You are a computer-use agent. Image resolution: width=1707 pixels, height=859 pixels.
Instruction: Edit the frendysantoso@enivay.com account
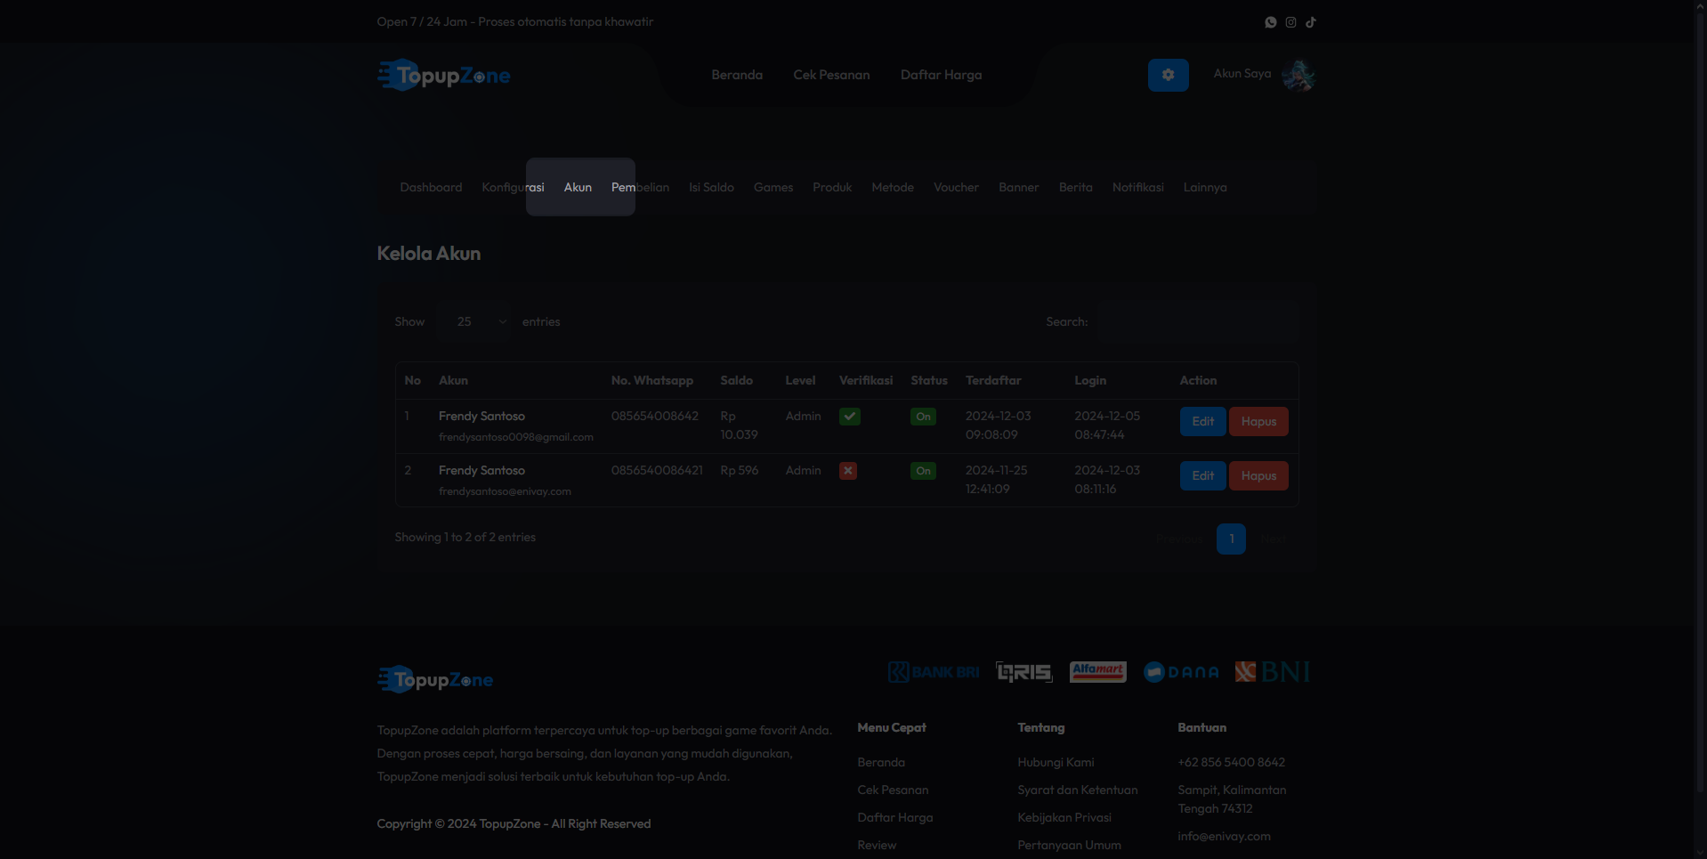click(x=1202, y=476)
